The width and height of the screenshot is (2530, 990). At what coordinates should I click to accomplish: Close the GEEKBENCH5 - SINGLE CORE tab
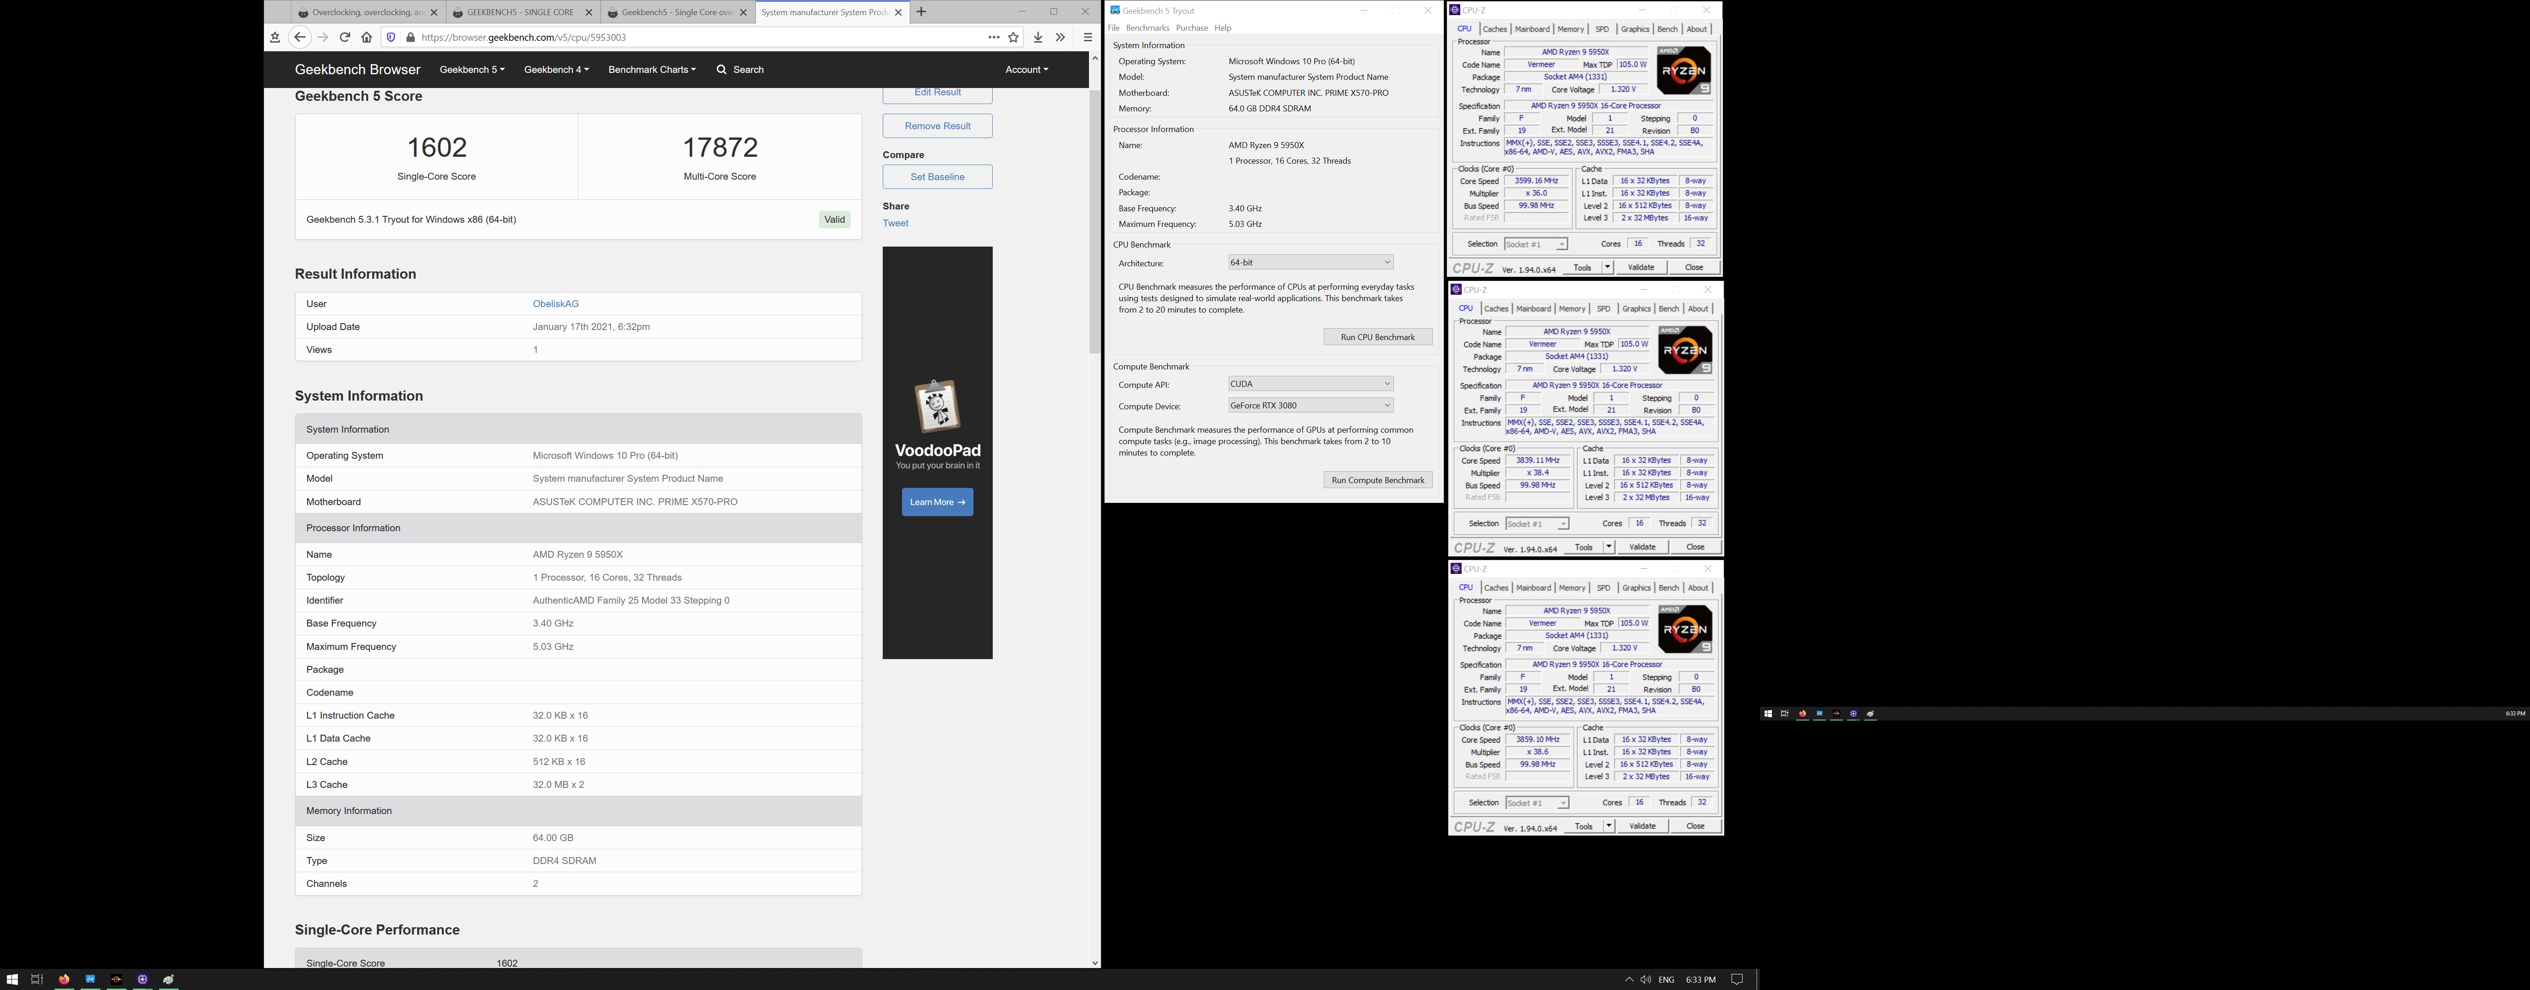tap(588, 13)
